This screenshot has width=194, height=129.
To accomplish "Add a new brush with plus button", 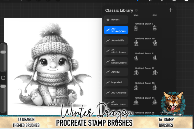I will (171, 10).
